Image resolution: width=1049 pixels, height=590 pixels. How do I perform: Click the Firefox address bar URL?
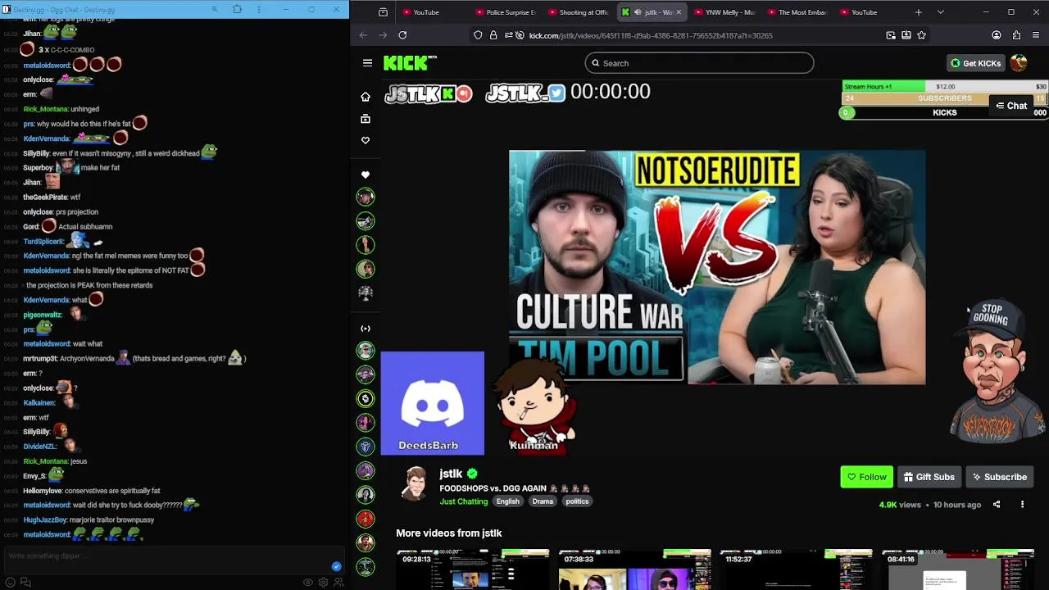click(651, 35)
